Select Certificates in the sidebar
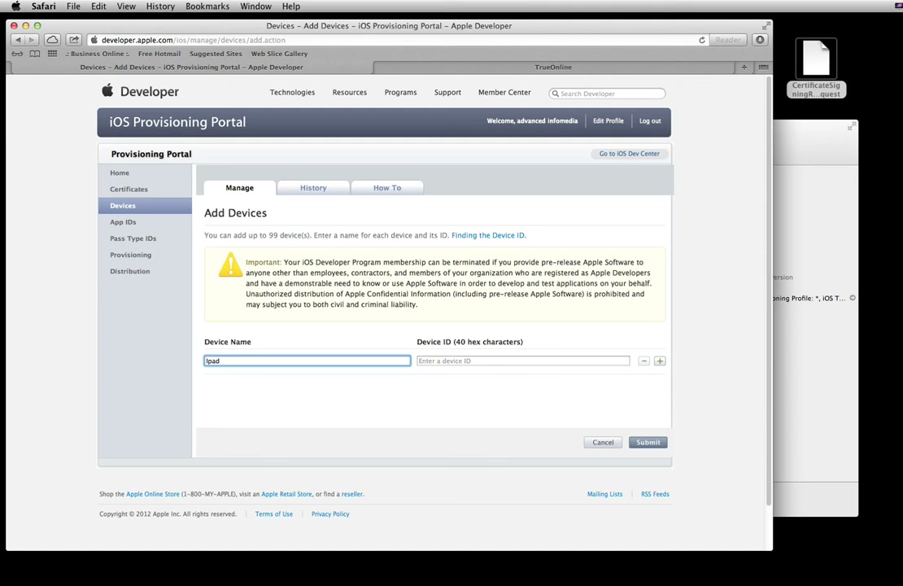This screenshot has height=586, width=903. point(129,189)
